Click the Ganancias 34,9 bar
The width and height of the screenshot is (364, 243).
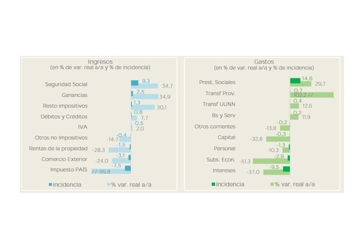click(x=145, y=97)
